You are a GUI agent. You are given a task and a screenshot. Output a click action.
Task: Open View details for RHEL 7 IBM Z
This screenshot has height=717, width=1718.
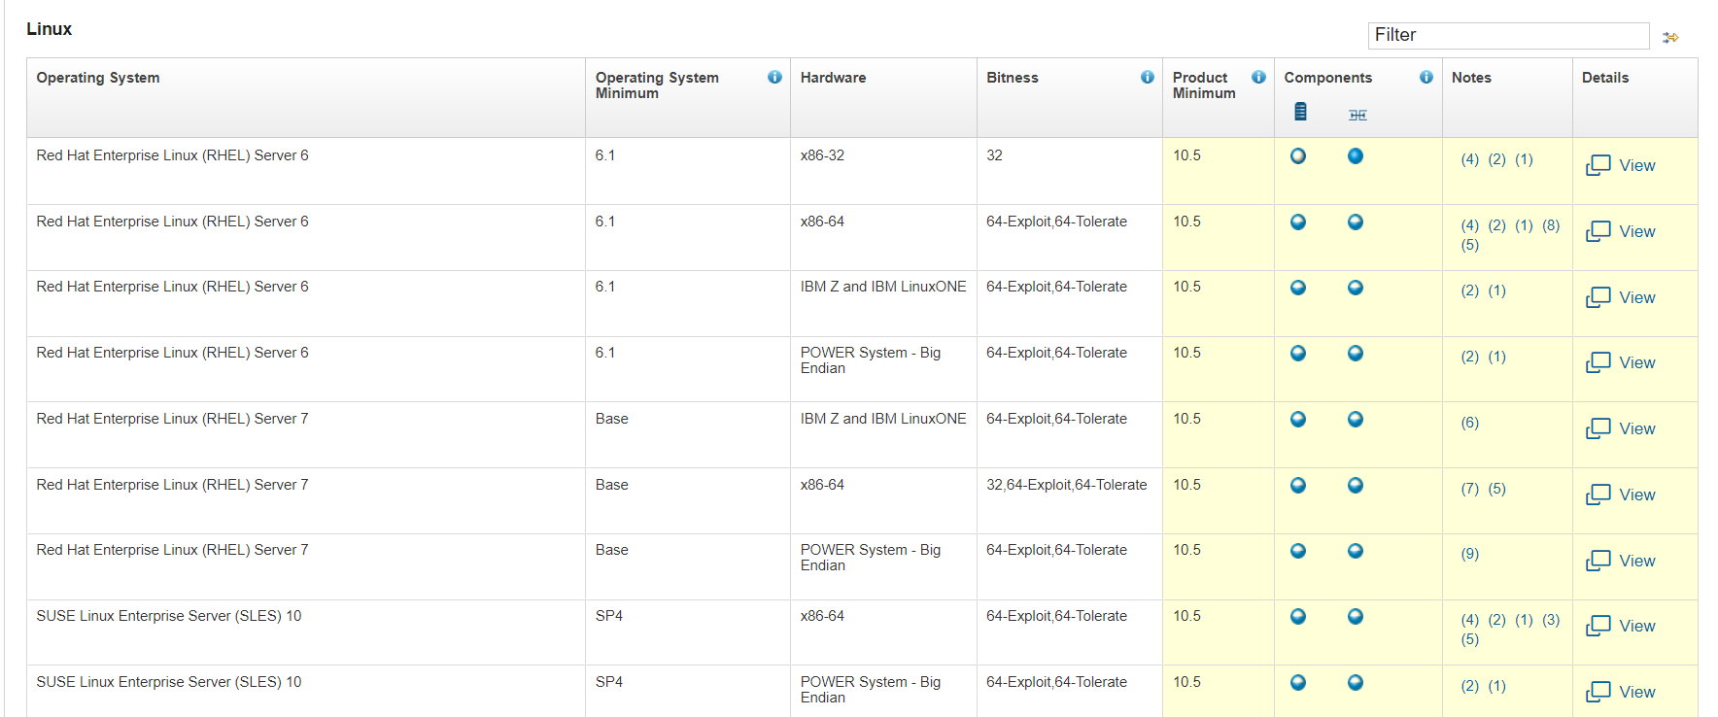1621,428
